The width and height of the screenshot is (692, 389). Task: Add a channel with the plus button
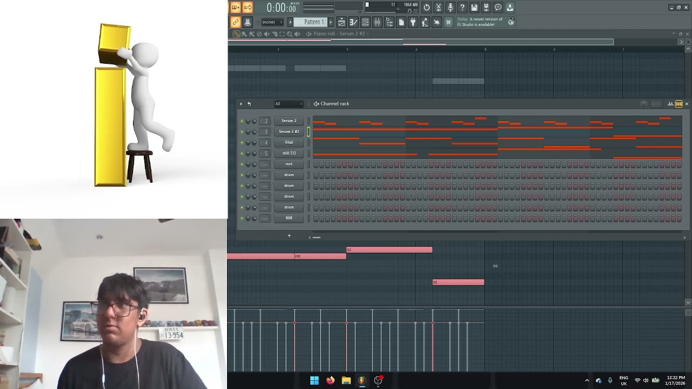tap(289, 236)
